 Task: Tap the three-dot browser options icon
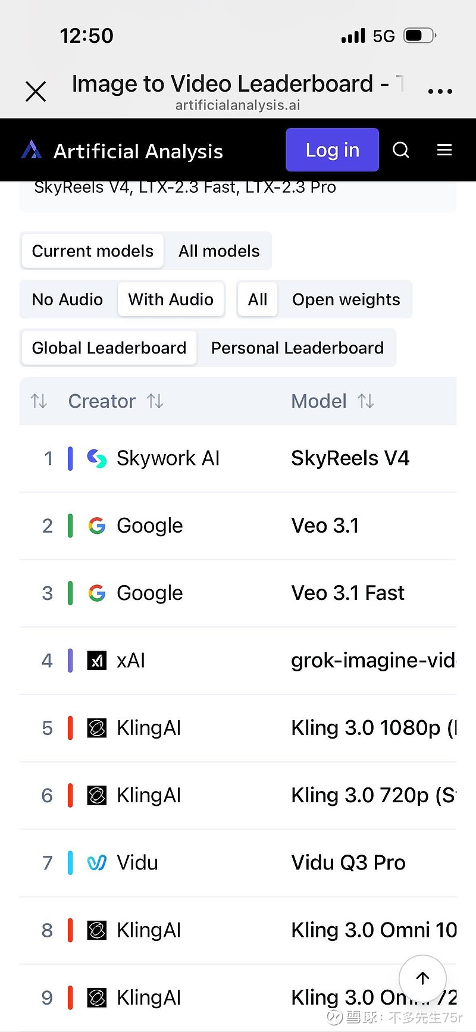coord(440,92)
